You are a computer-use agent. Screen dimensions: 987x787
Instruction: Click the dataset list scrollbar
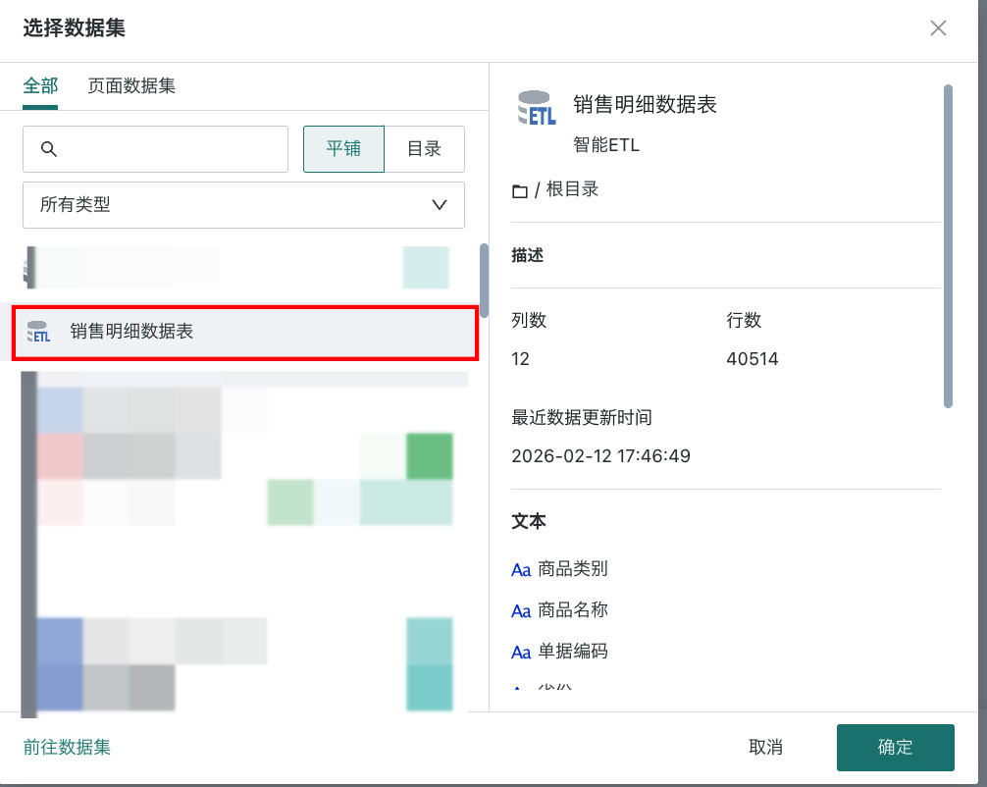tap(484, 280)
